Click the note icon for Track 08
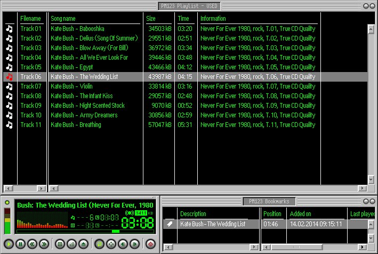This screenshot has width=378, height=254. [9, 96]
